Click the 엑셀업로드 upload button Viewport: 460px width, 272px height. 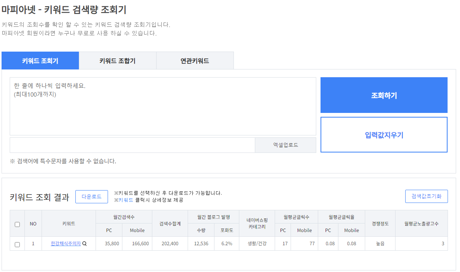285,144
